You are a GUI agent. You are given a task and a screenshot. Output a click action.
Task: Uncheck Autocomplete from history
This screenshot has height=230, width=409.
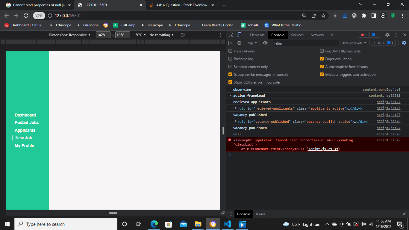tap(322, 67)
